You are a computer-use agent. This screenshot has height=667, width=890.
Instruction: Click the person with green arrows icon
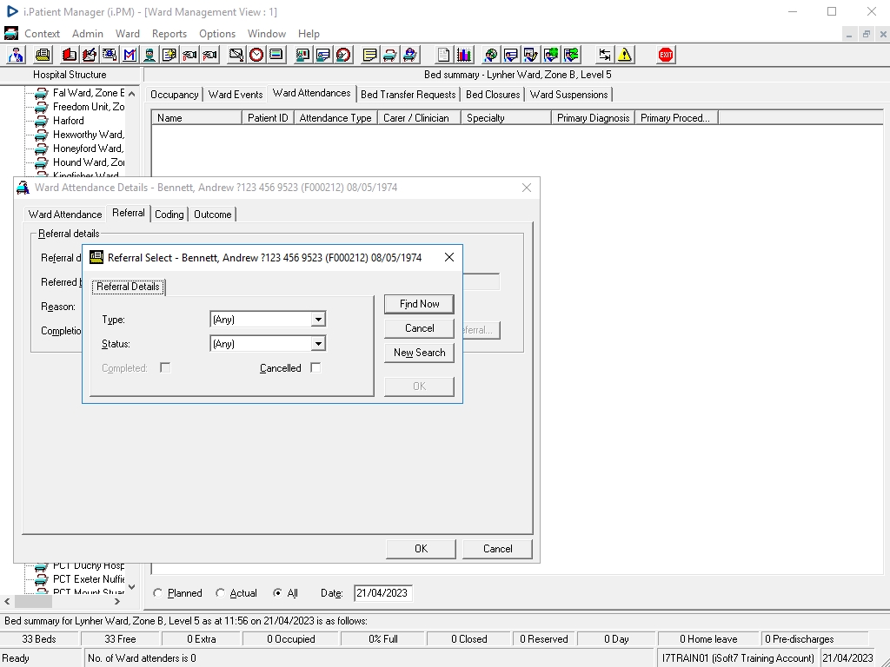(571, 55)
